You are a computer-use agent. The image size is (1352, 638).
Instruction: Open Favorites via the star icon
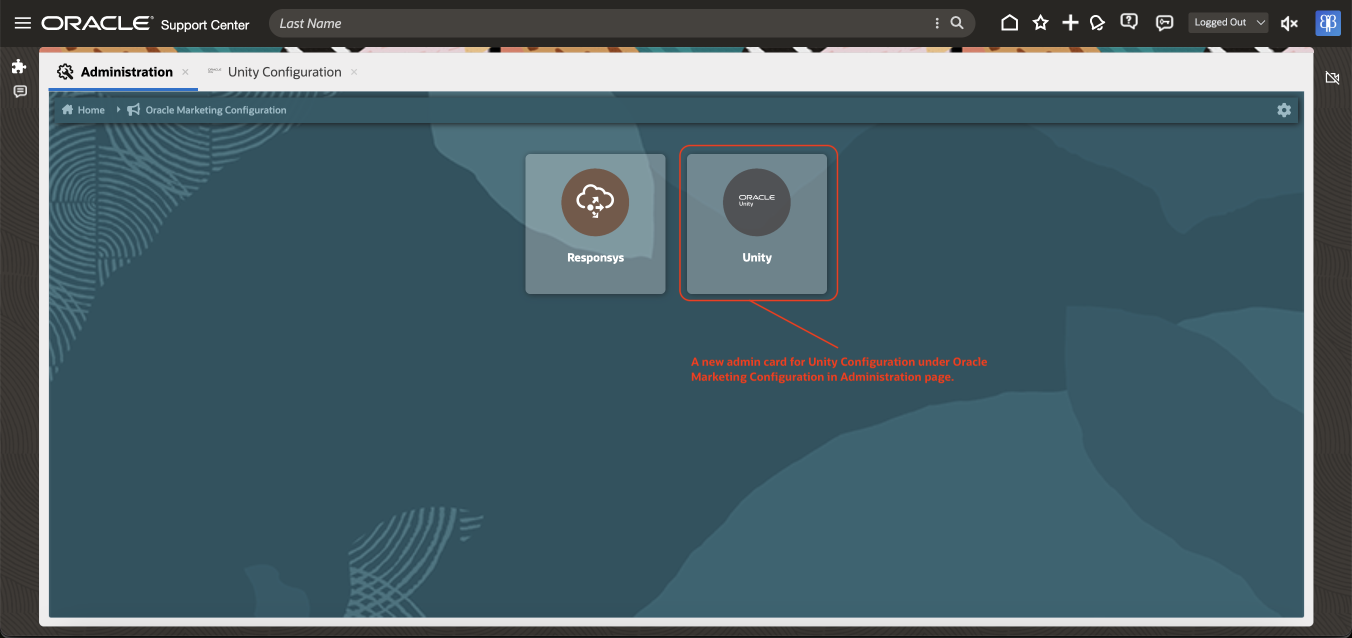(1040, 22)
